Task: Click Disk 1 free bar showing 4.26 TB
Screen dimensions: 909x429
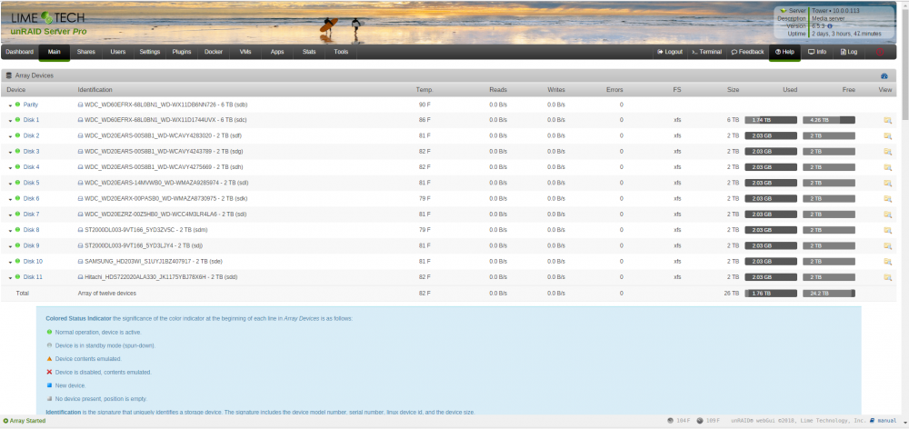Action: tap(829, 120)
